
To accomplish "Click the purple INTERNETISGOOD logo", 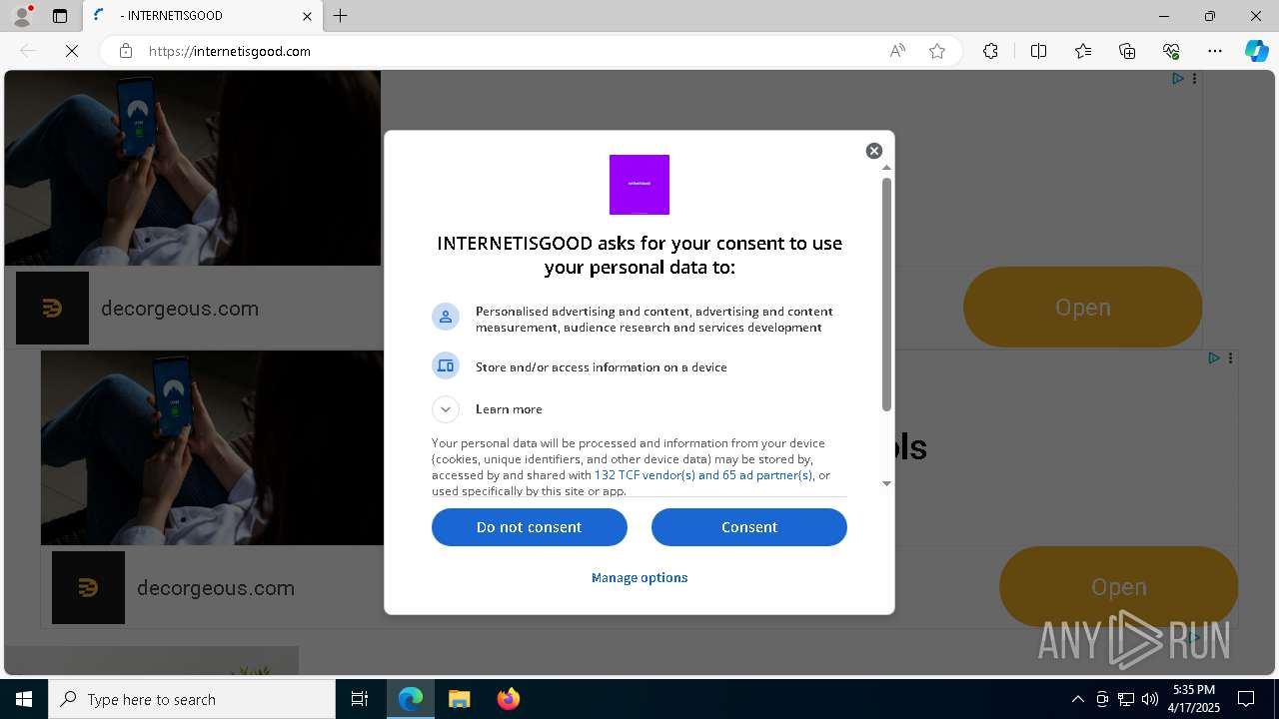I will tap(639, 185).
